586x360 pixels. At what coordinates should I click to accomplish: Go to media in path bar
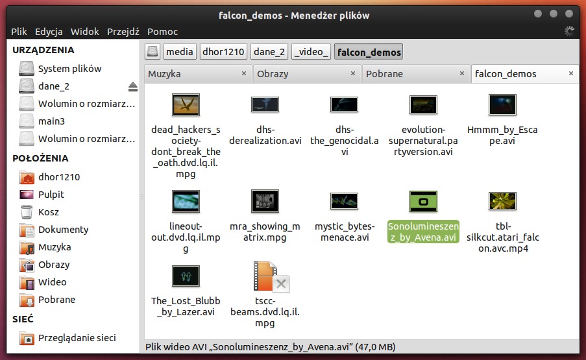180,51
